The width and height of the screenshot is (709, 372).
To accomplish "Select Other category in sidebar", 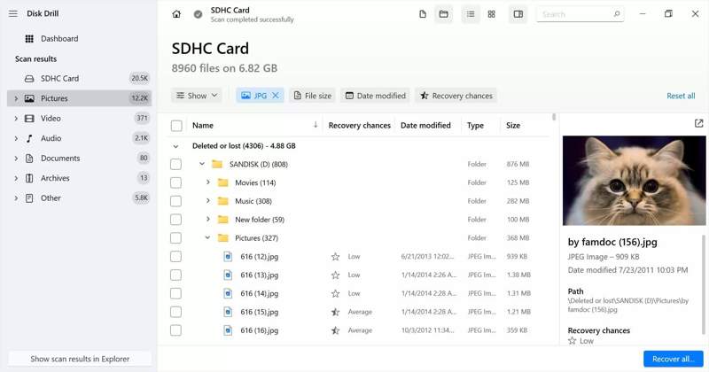I will (79, 198).
